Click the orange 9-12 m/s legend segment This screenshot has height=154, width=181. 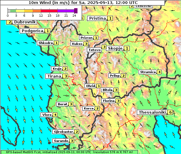pyautogui.click(x=37, y=11)
